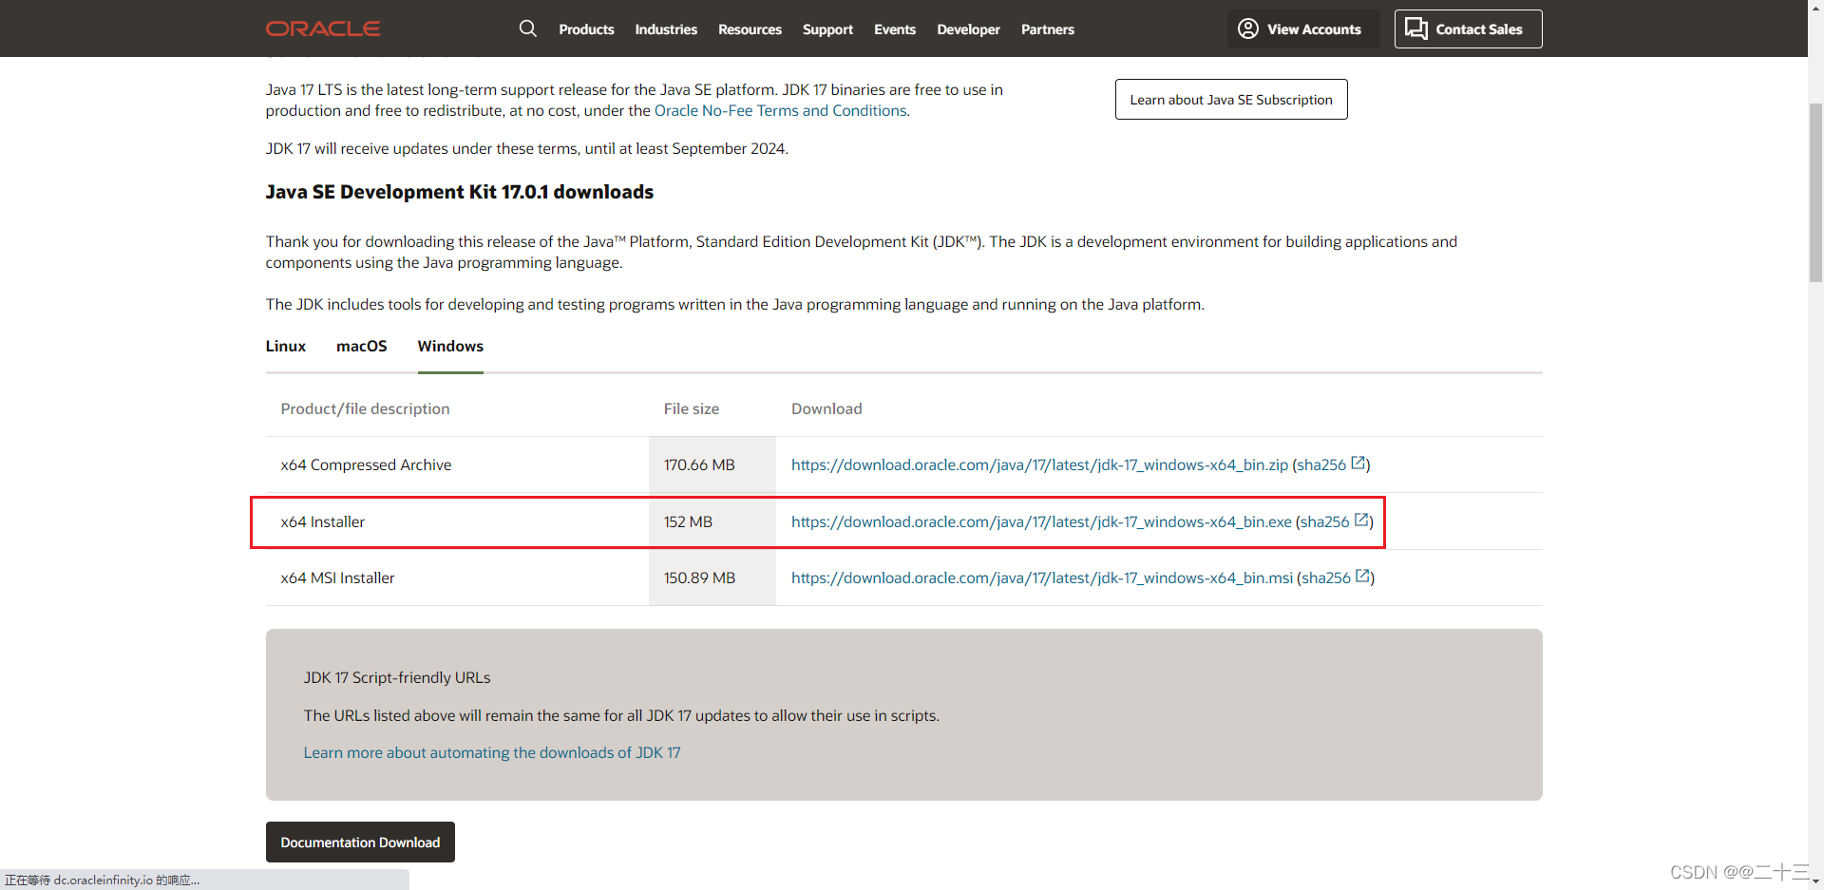Screen dimensions: 1824x890
Task: Open external link icon beside exe sha256
Action: (x=1361, y=521)
